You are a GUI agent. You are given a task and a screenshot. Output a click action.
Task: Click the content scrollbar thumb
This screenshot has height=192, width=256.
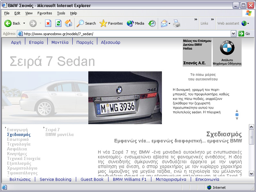[251, 137]
